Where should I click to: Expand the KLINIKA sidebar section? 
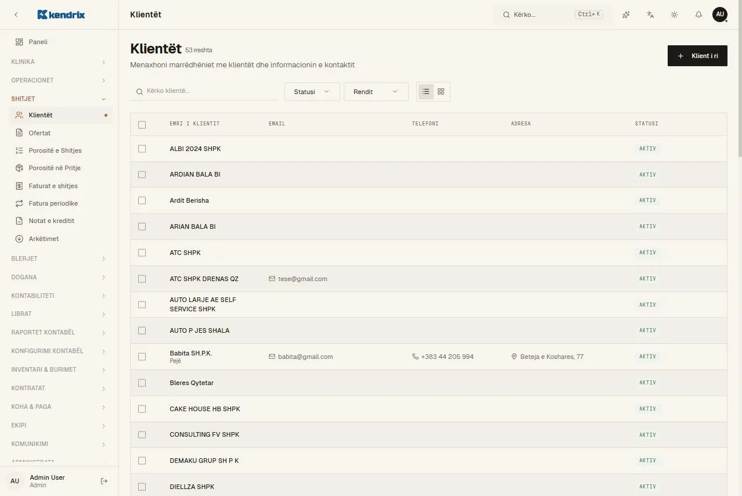tap(58, 62)
